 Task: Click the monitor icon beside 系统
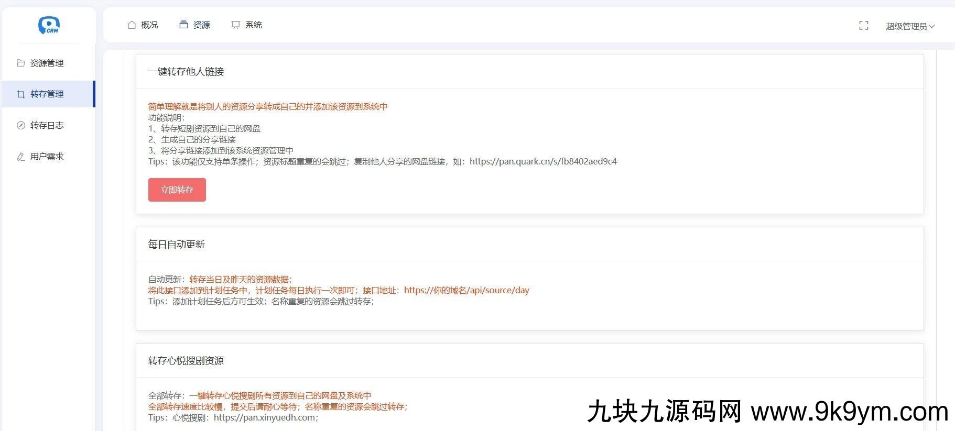pyautogui.click(x=236, y=25)
